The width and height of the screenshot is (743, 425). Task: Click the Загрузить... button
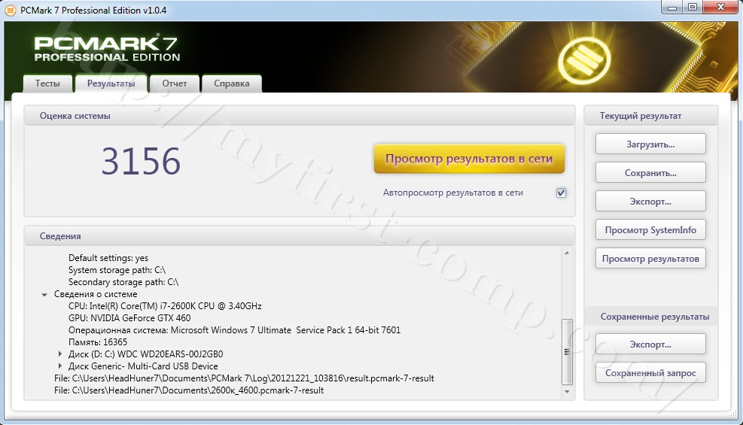(650, 144)
